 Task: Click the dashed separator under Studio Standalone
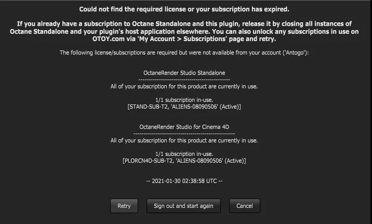pyautogui.click(x=184, y=80)
